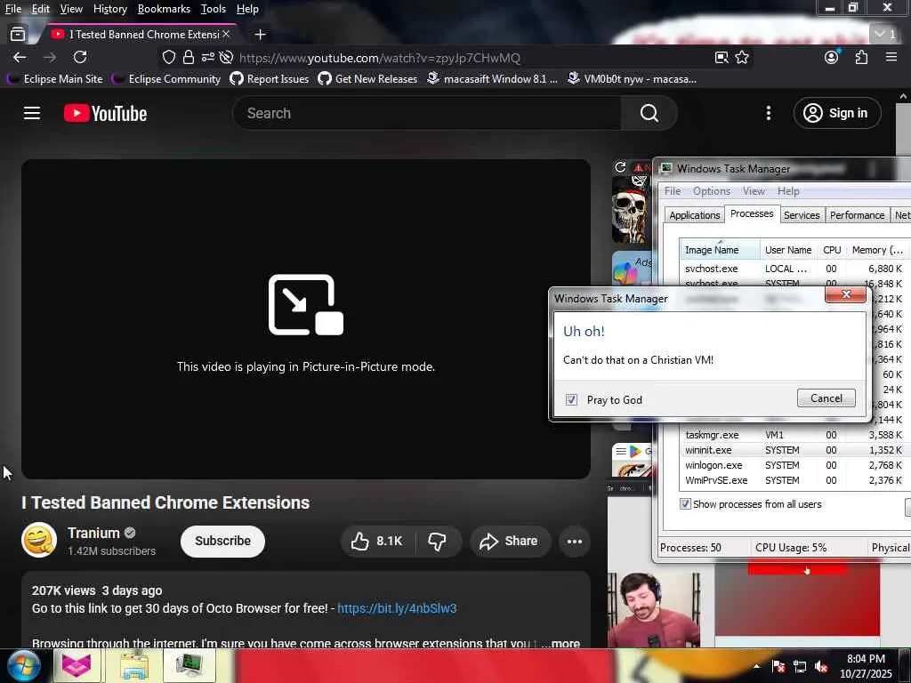911x683 pixels.
Task: Toggle the Pray to God checkbox
Action: (571, 399)
